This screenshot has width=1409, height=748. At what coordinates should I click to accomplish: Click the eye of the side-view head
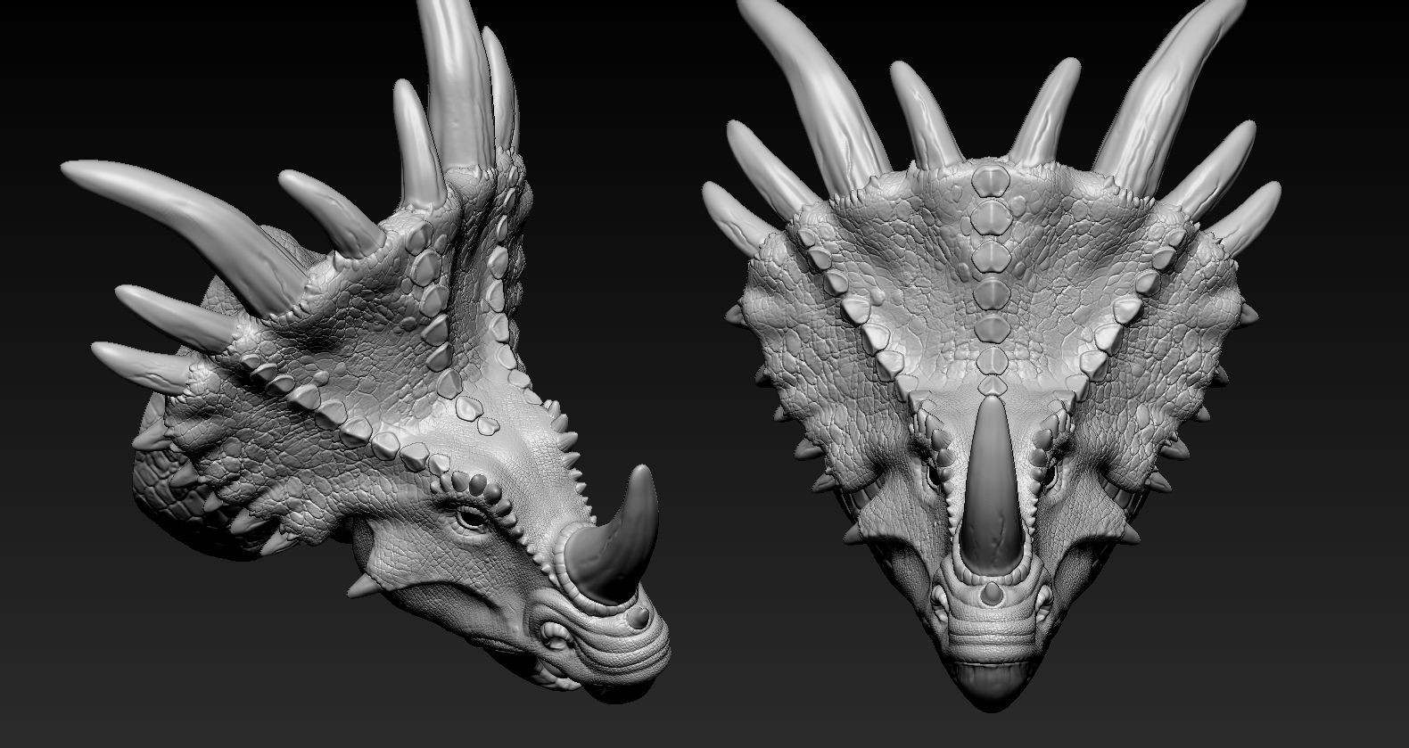(x=470, y=518)
